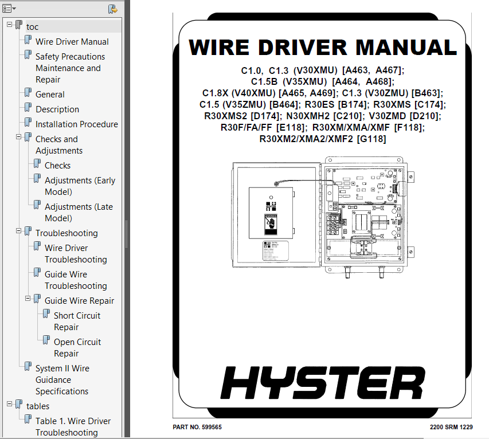Click bookmark icon beside Wire Driver Troubleshooting

click(x=37, y=246)
